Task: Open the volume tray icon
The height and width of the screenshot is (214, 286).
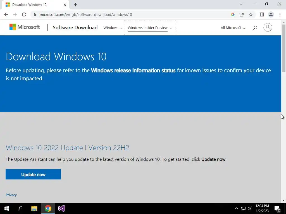Action: point(250,208)
